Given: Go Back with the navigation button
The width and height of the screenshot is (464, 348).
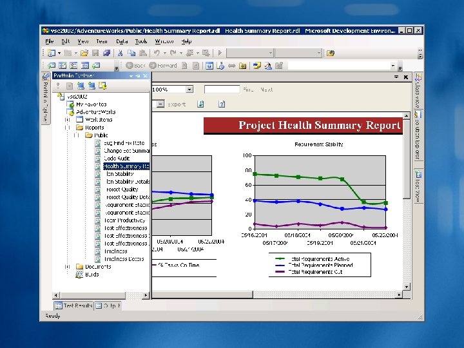Looking at the screenshot, I should pyautogui.click(x=135, y=66).
